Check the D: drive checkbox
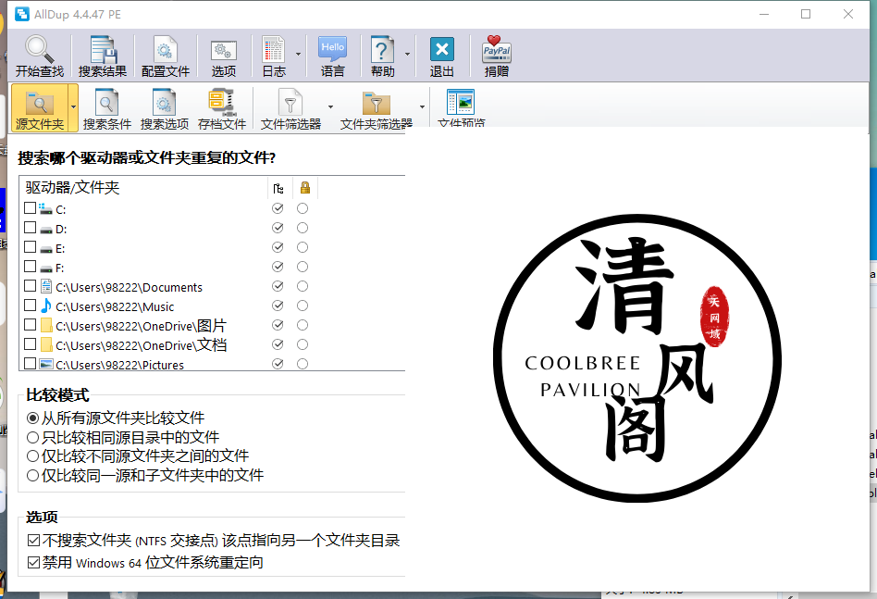The height and width of the screenshot is (599, 877). tap(31, 228)
